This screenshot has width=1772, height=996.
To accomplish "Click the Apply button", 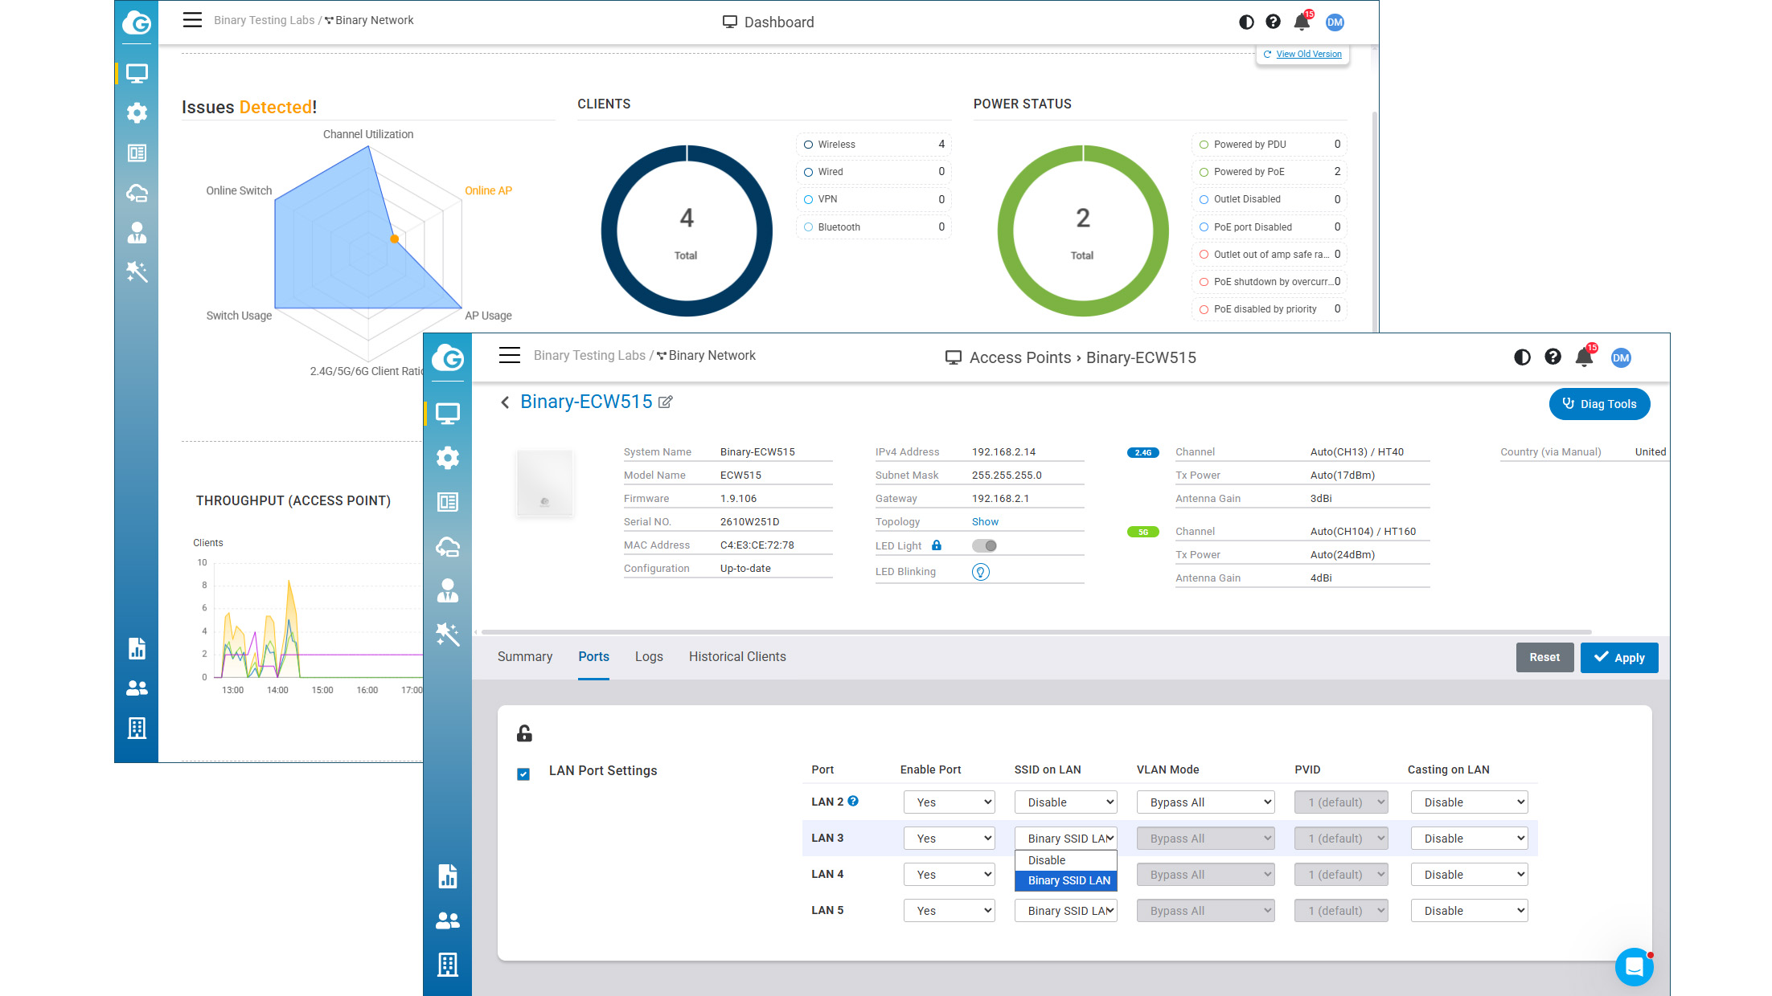I will (1618, 657).
